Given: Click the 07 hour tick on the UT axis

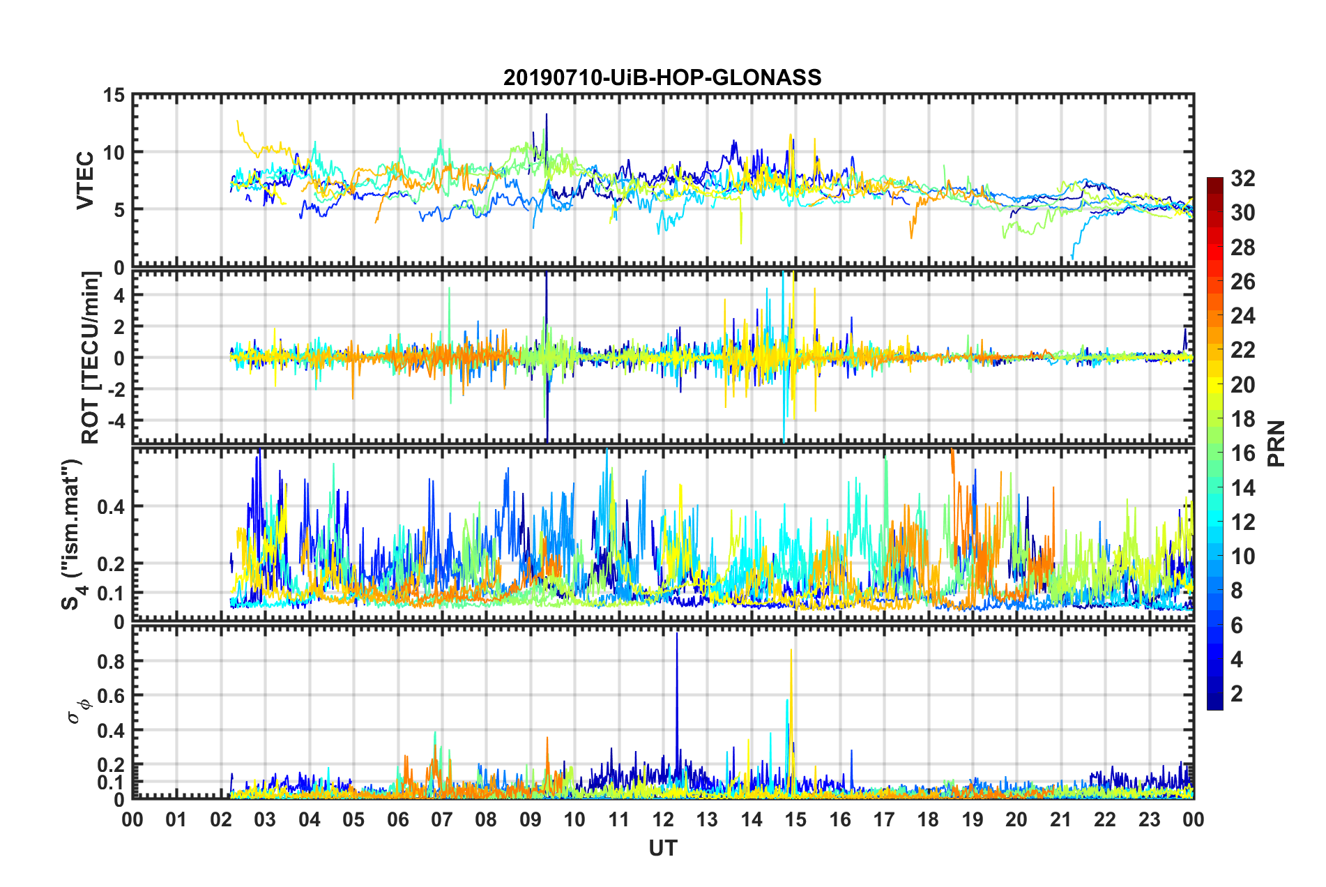Looking at the screenshot, I should click(x=442, y=819).
